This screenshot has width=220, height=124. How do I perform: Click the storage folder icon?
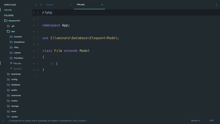coord(8,106)
